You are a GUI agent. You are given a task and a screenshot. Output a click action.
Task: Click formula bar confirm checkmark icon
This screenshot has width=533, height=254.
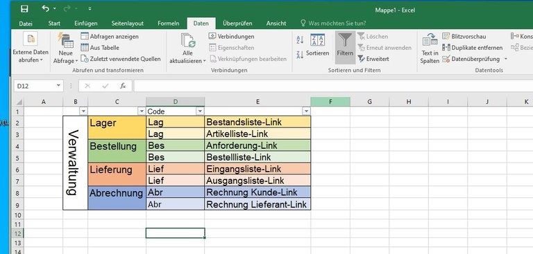click(105, 86)
